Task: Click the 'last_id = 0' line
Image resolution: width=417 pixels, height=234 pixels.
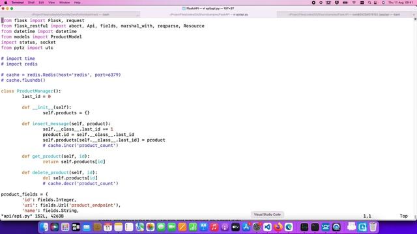Action: 36,97
